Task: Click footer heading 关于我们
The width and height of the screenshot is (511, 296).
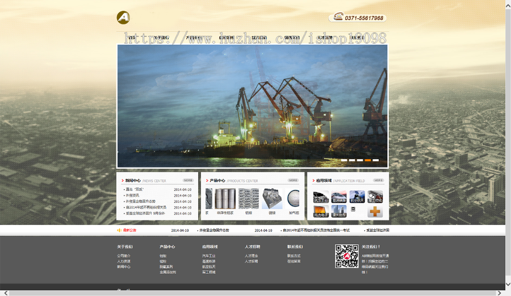Action: click(x=125, y=247)
